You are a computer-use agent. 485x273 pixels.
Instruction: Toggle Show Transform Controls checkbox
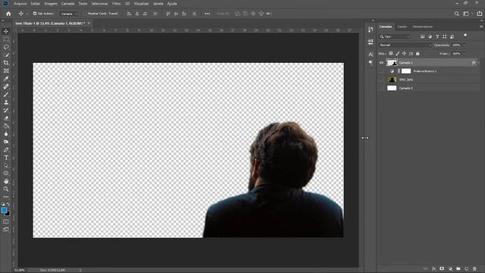pyautogui.click(x=86, y=14)
